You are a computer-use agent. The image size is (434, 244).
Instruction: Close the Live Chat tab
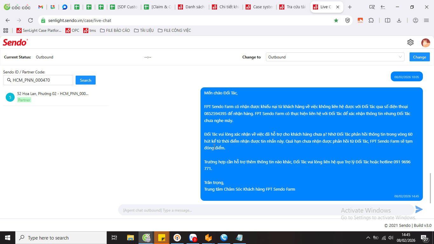pos(337,7)
